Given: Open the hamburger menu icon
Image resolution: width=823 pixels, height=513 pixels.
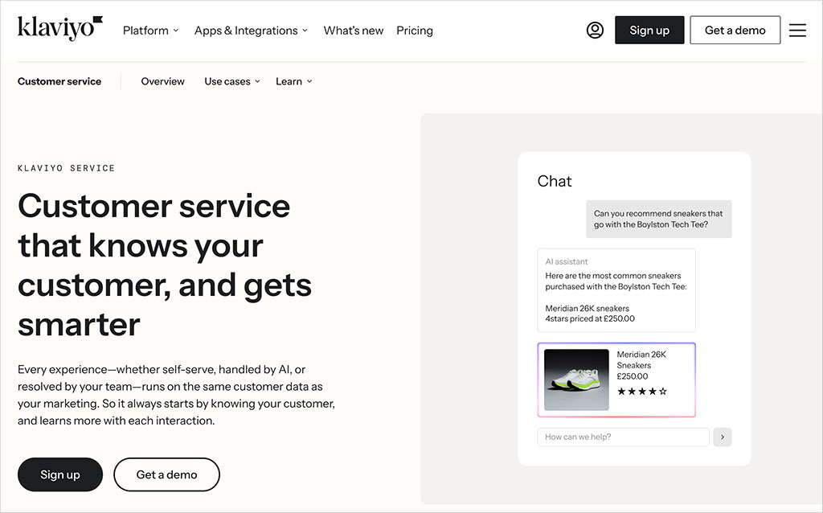Looking at the screenshot, I should (x=797, y=31).
